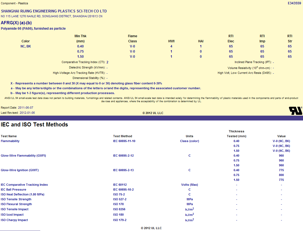Click the RTI Str column header
The width and height of the screenshot is (303, 231).
(290, 39)
